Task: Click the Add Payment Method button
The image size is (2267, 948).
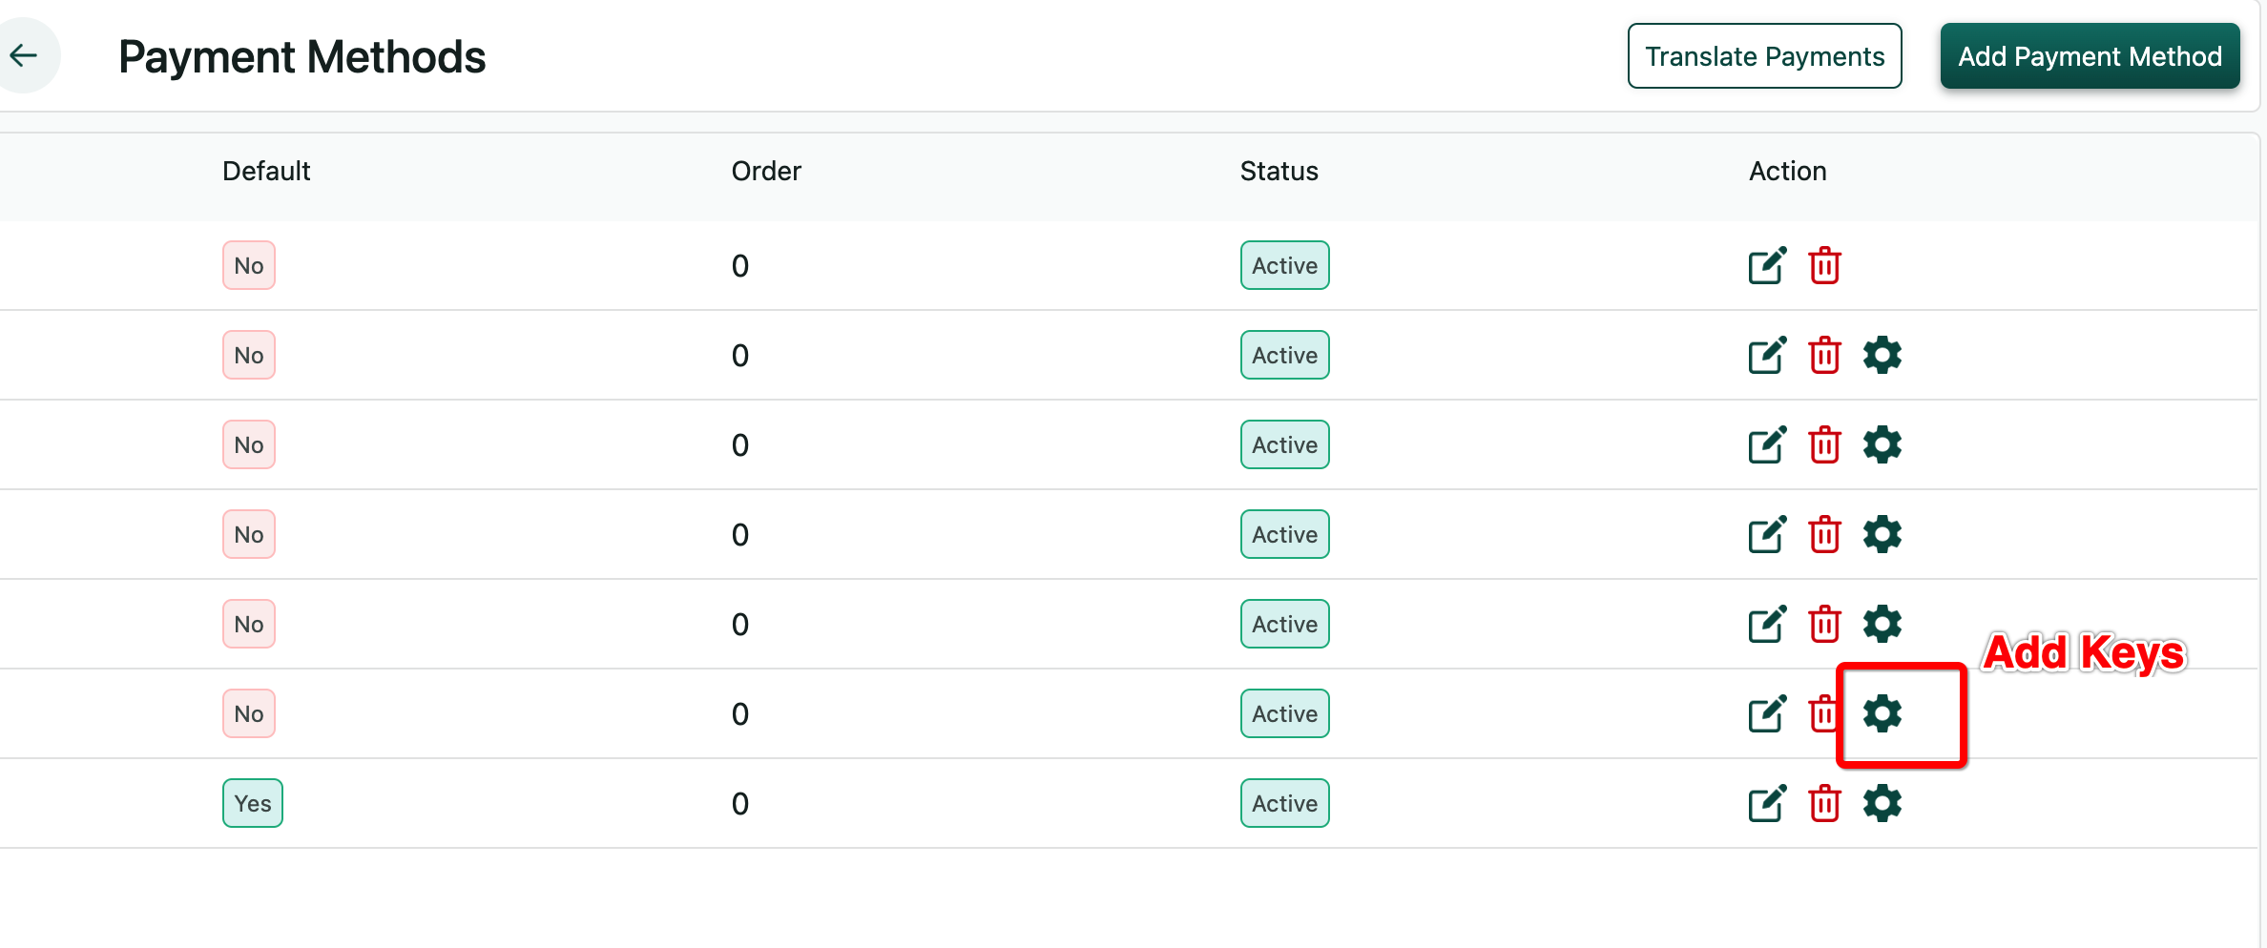Action: pos(2090,56)
